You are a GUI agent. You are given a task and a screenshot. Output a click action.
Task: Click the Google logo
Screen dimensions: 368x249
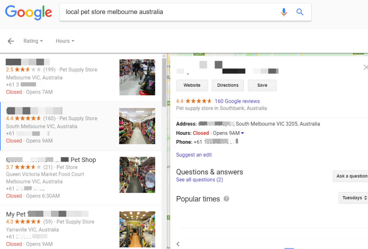point(28,12)
